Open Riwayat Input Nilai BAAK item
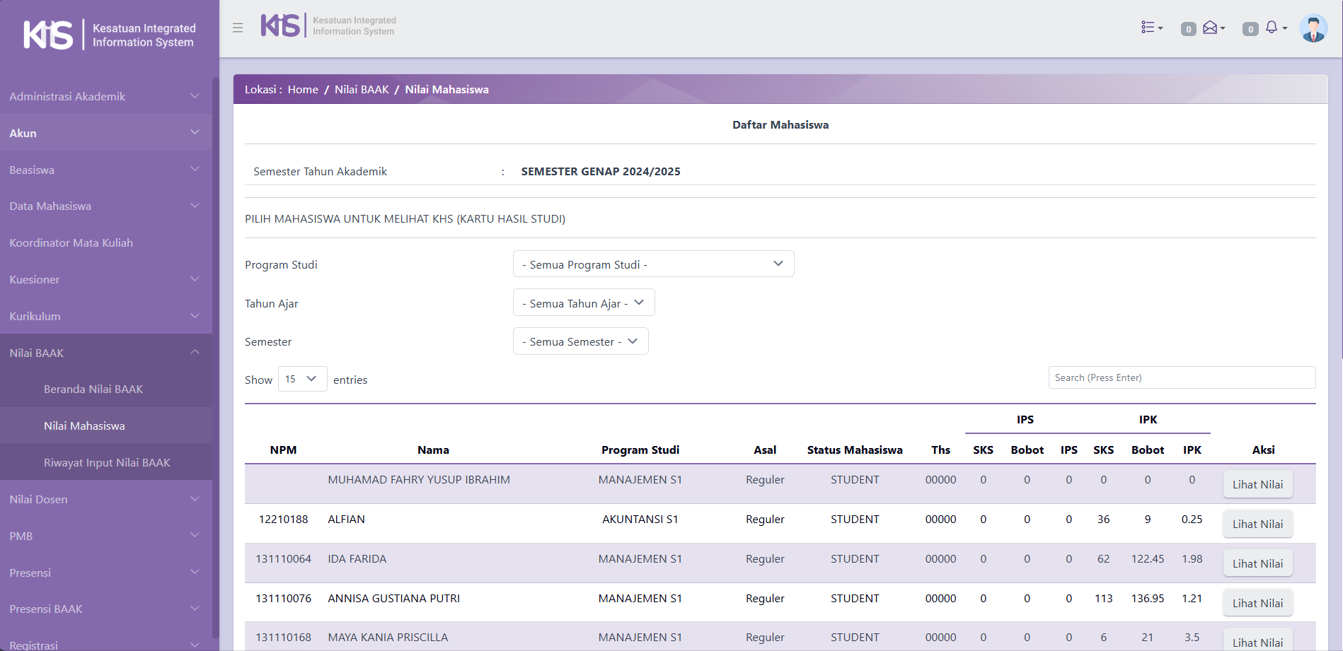This screenshot has width=1343, height=651. click(107, 463)
